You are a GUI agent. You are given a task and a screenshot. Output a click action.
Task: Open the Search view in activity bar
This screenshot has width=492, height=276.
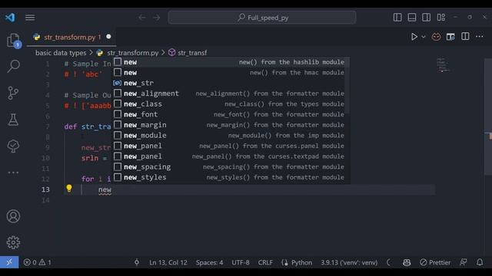coord(13,66)
